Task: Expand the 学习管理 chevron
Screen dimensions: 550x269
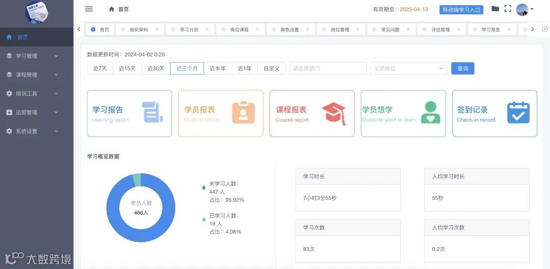Action: (x=56, y=56)
